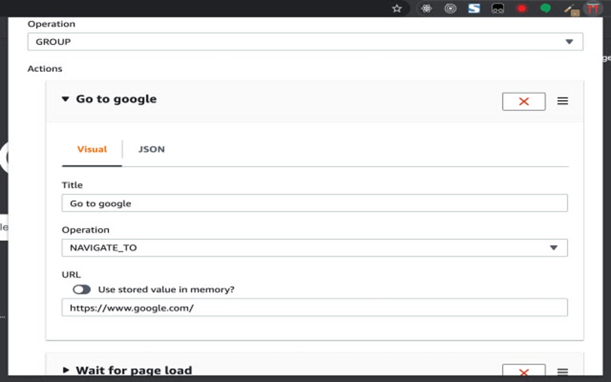The height and width of the screenshot is (382, 611).
Task: Toggle 'Use stored value in memory?' switch
Action: pos(83,289)
